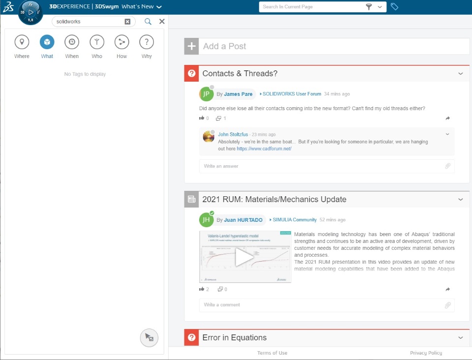This screenshot has height=360, width=472.
Task: Click question icon on Contacts & Threads post
Action: [x=191, y=73]
